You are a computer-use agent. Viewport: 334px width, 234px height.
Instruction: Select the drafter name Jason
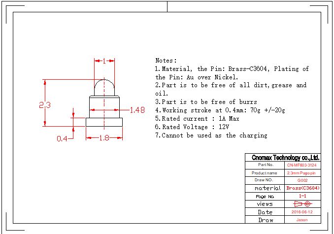pos(302,220)
